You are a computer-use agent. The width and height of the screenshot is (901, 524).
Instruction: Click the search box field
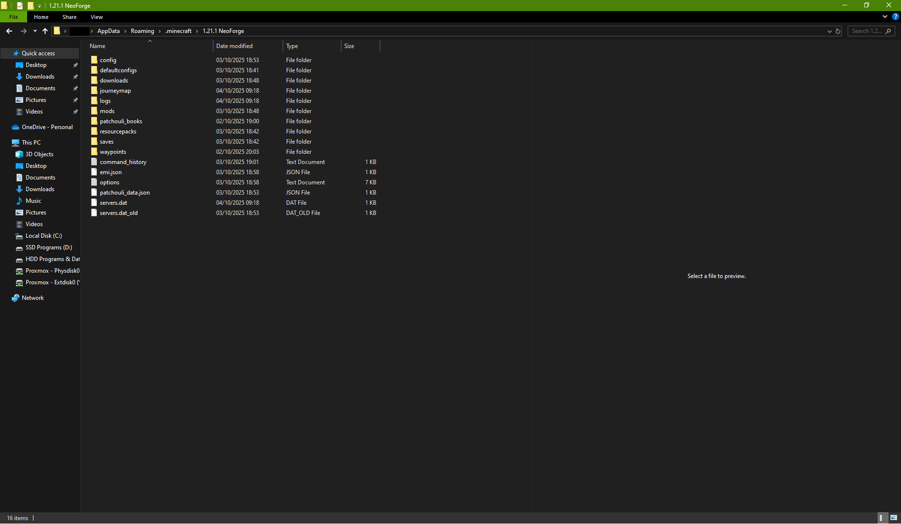(x=867, y=31)
